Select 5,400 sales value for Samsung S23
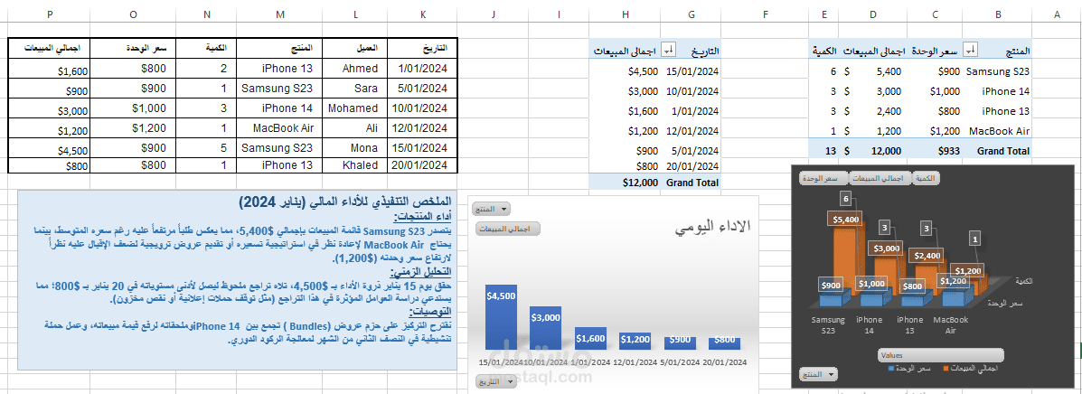The width and height of the screenshot is (1082, 394). pos(873,71)
